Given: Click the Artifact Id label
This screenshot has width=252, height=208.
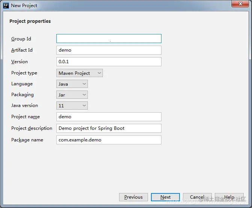Looking at the screenshot, I should pos(22,50).
